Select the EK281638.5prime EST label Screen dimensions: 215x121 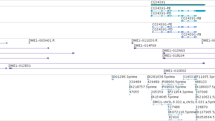[x=161, y=77]
